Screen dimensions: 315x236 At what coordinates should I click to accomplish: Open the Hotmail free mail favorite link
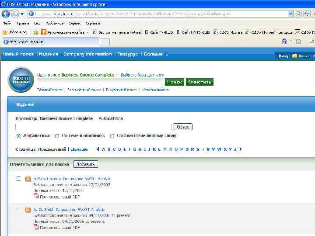[117, 32]
